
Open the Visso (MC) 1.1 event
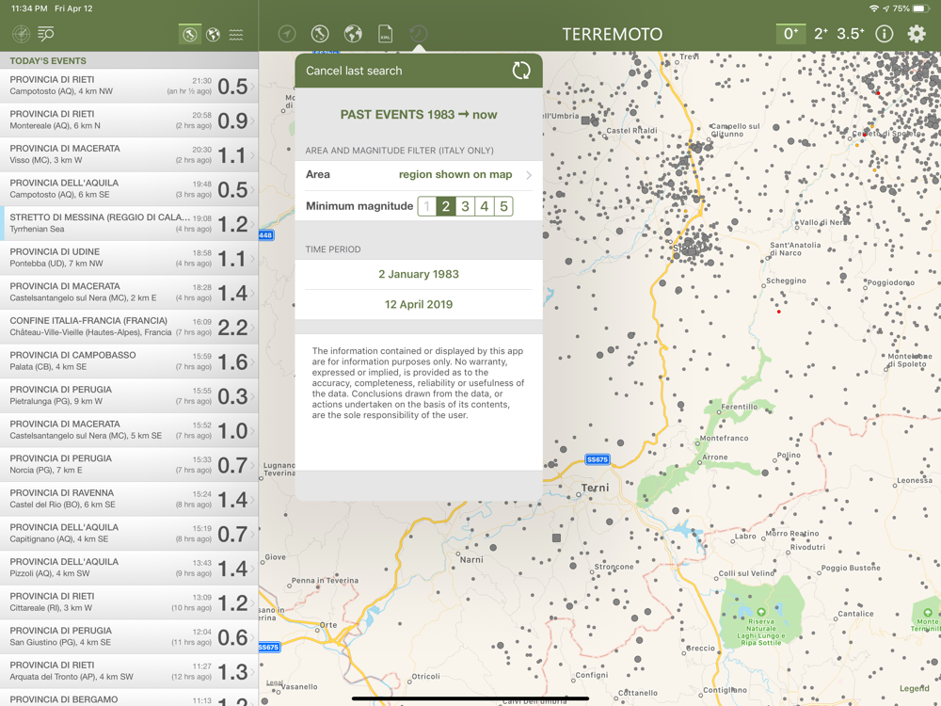129,155
